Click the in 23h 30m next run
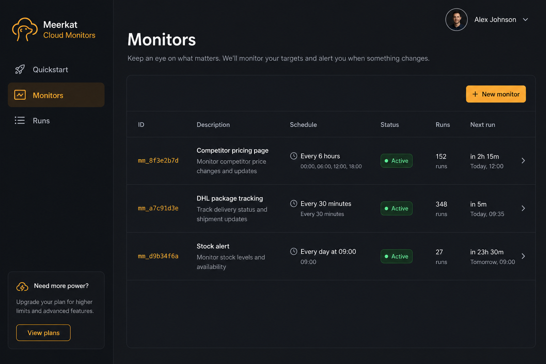546x364 pixels. 487,252
